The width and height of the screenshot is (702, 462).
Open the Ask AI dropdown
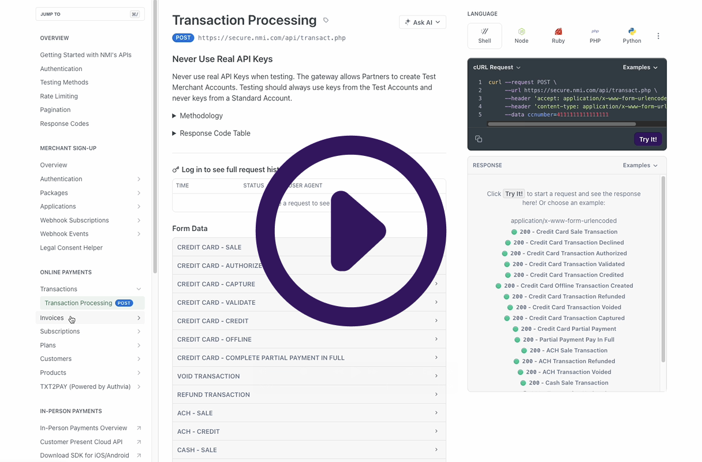(x=422, y=22)
